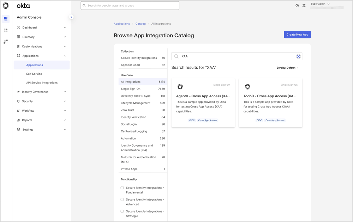Open the Sort by: Default dropdown
Viewport: 353px width, 222px height.
(x=287, y=68)
